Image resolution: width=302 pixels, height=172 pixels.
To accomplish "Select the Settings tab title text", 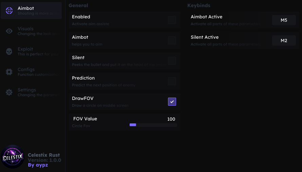I will point(27,90).
